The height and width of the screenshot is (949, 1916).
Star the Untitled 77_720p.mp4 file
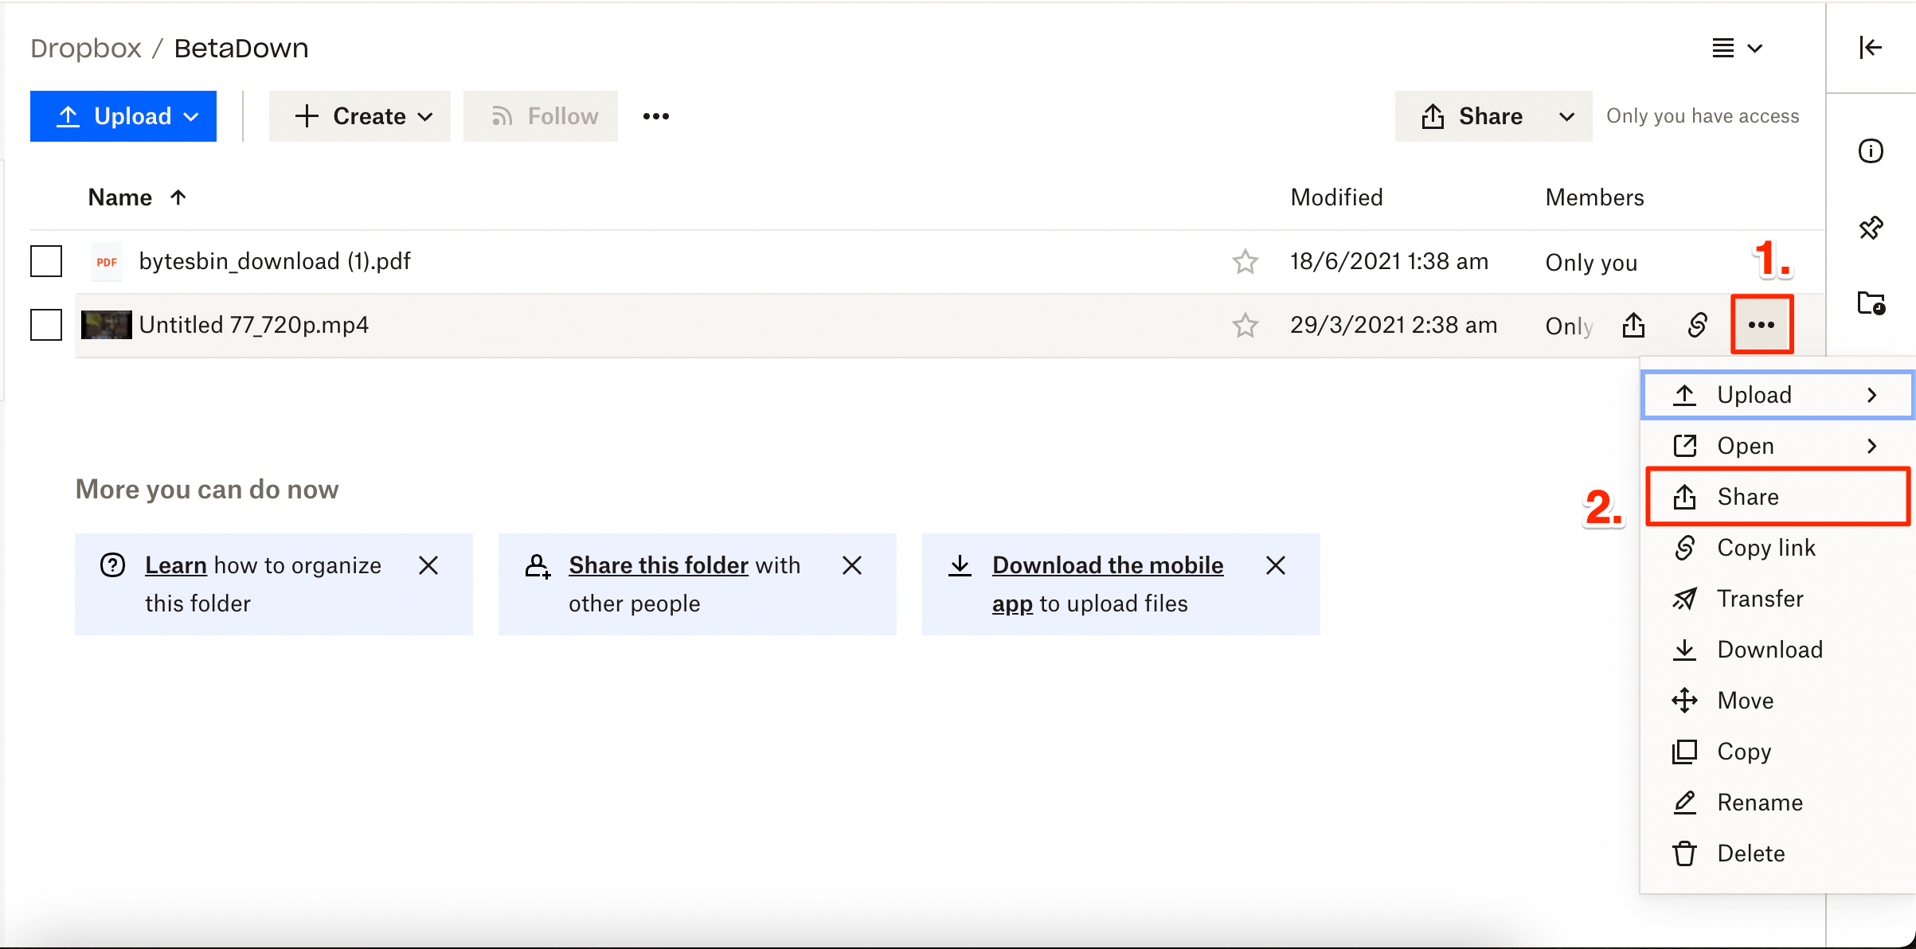click(1245, 326)
